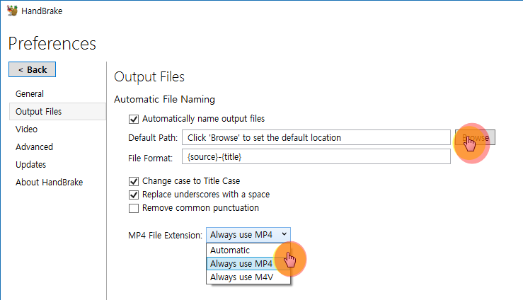Click the Browse button for default path
The height and width of the screenshot is (300, 523).
(475, 137)
